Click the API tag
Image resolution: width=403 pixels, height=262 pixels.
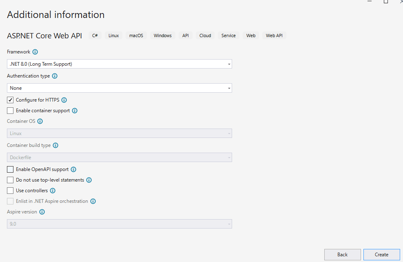(186, 36)
